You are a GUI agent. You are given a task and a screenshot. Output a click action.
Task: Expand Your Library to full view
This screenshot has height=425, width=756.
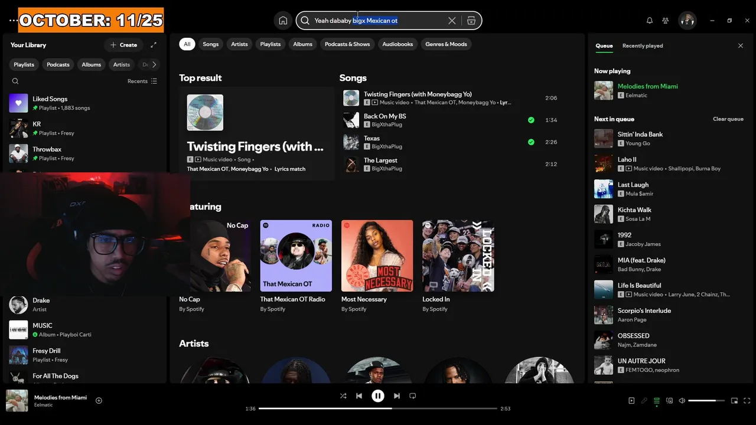(154, 45)
